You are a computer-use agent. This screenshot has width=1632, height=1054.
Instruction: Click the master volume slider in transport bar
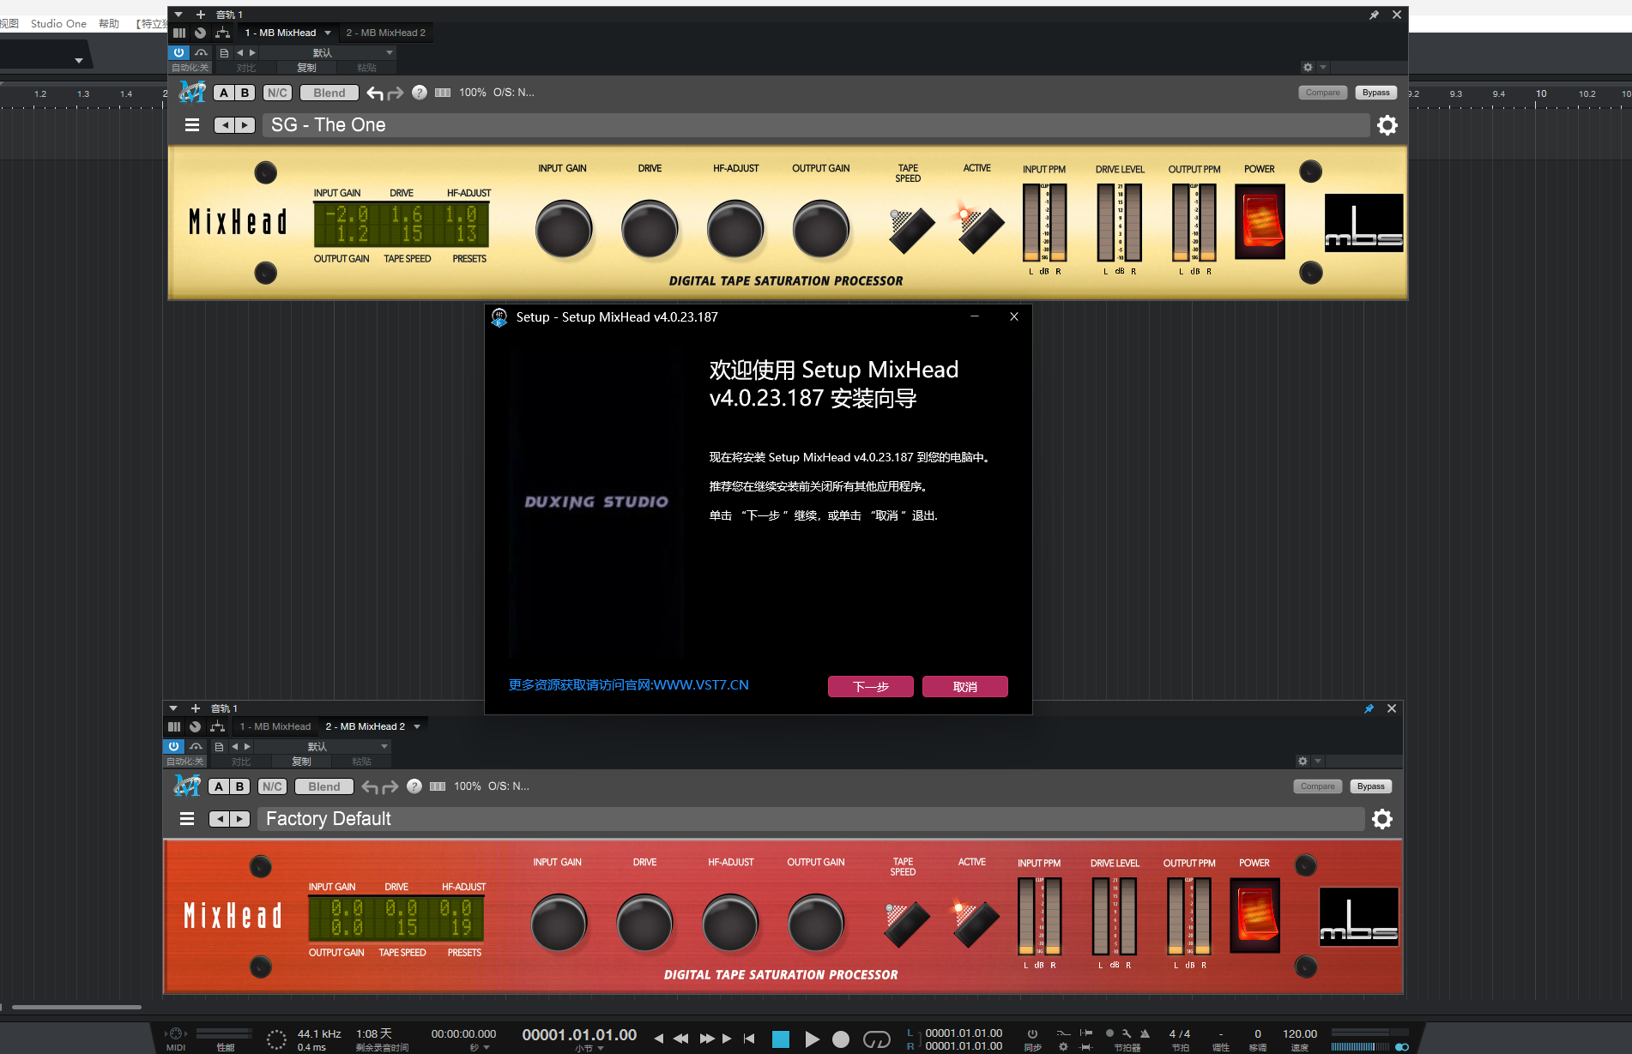click(1360, 1046)
